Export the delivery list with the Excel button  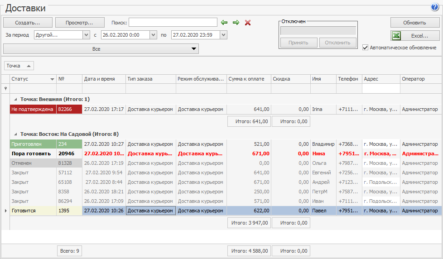[415, 36]
